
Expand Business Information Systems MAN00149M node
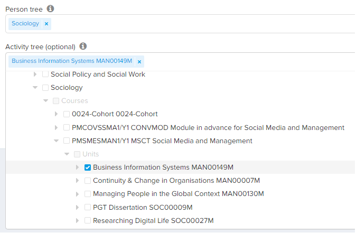78,167
